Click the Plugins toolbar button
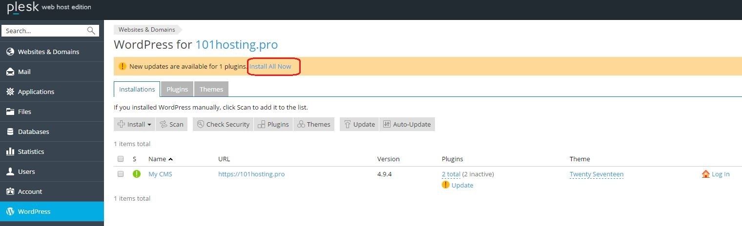The image size is (742, 226). click(273, 124)
